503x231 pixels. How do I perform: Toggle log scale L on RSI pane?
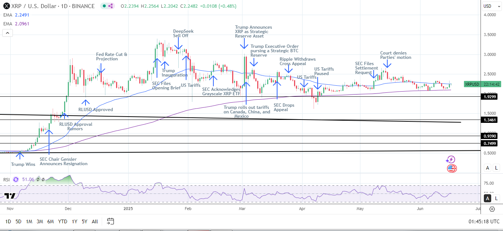(x=496, y=198)
